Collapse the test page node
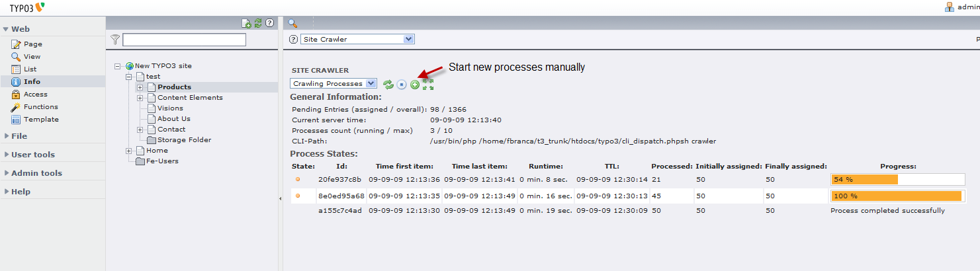 pyautogui.click(x=130, y=77)
